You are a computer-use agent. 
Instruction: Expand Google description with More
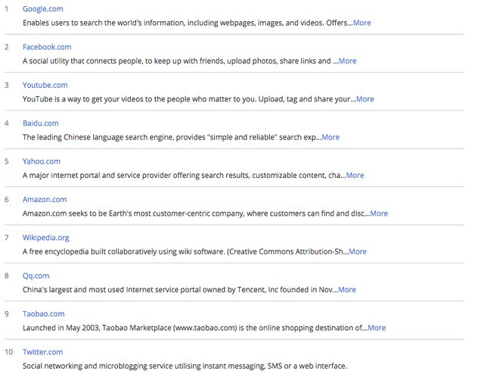(x=361, y=23)
